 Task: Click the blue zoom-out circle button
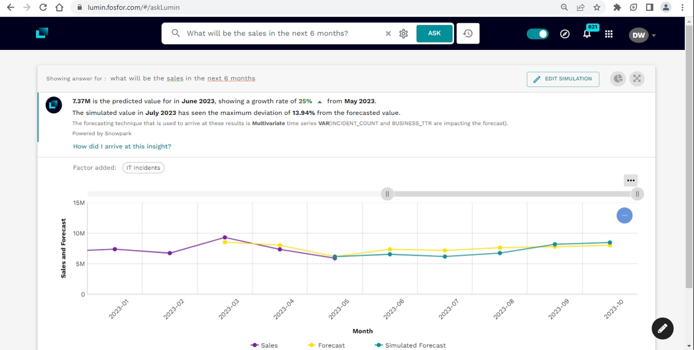pos(624,215)
